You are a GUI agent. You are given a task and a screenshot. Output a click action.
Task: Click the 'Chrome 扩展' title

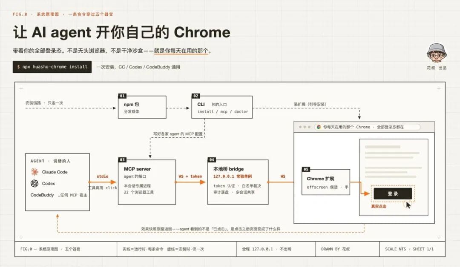pyautogui.click(x=320, y=179)
